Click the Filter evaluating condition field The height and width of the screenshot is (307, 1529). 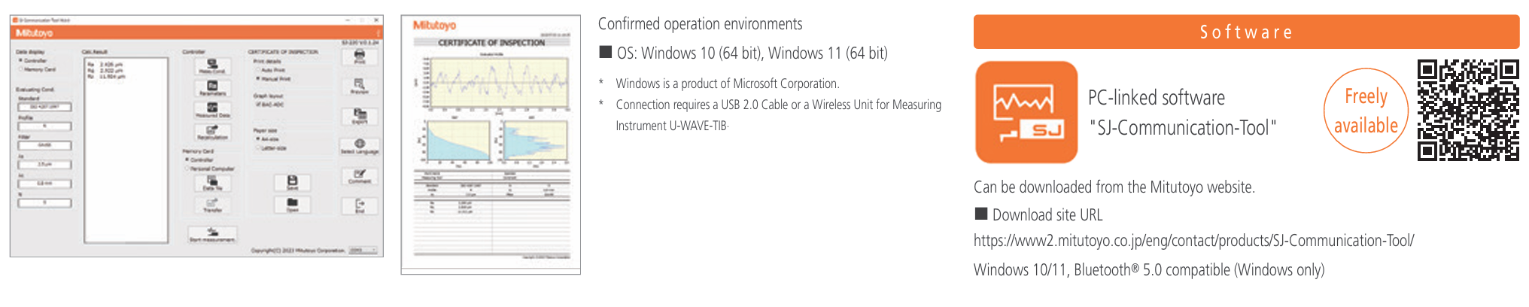point(44,145)
